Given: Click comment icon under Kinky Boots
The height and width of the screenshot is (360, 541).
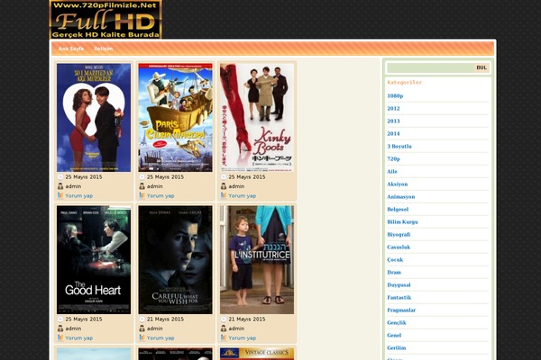Looking at the screenshot, I should [x=224, y=195].
